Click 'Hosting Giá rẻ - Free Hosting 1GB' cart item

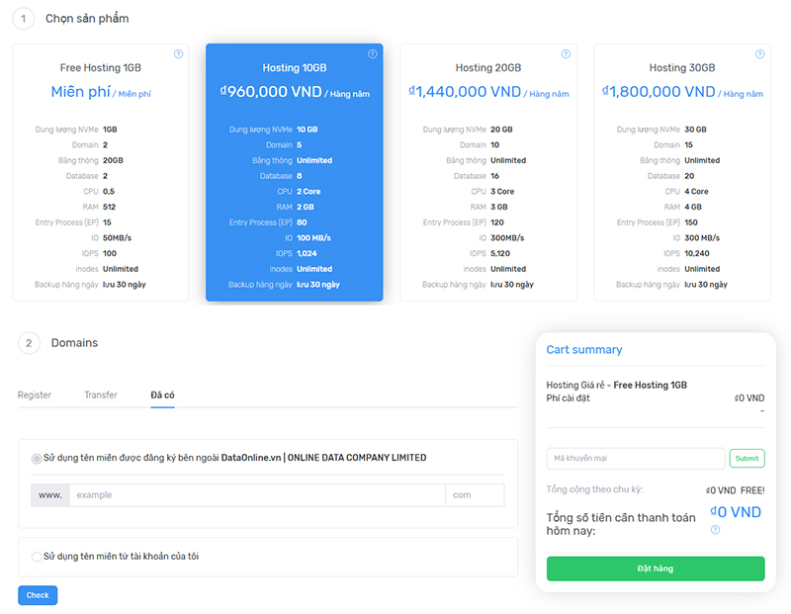[x=616, y=385]
